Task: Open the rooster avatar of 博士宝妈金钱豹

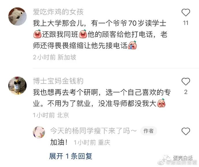Action: (x=17, y=86)
